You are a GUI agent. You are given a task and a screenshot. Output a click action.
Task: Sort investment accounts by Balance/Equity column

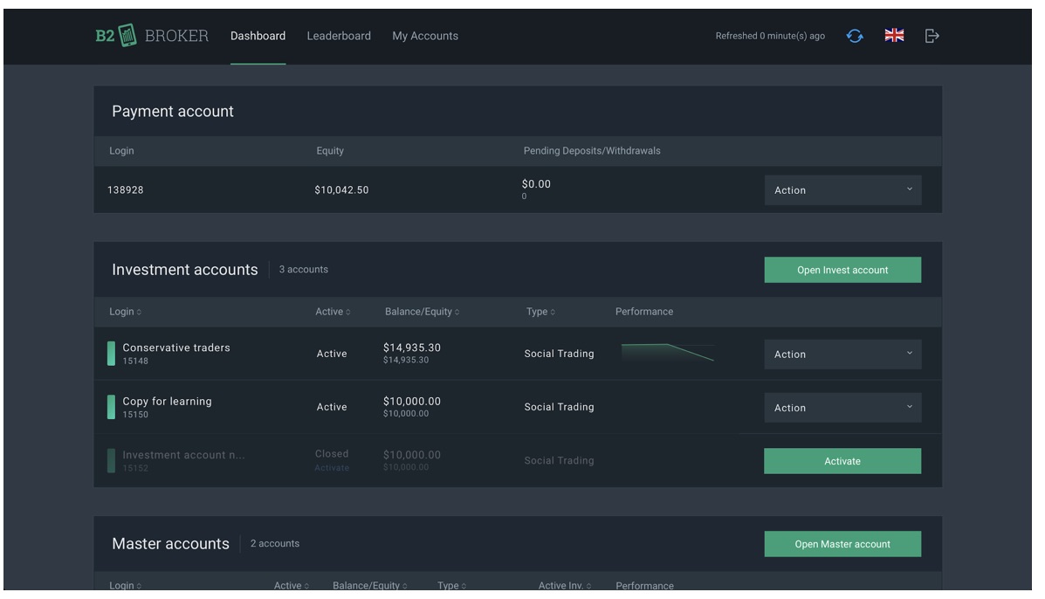422,312
